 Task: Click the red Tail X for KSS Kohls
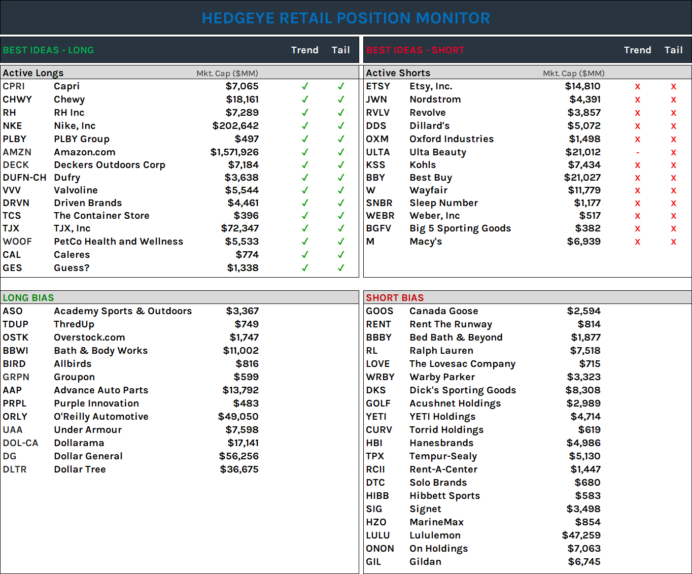674,164
